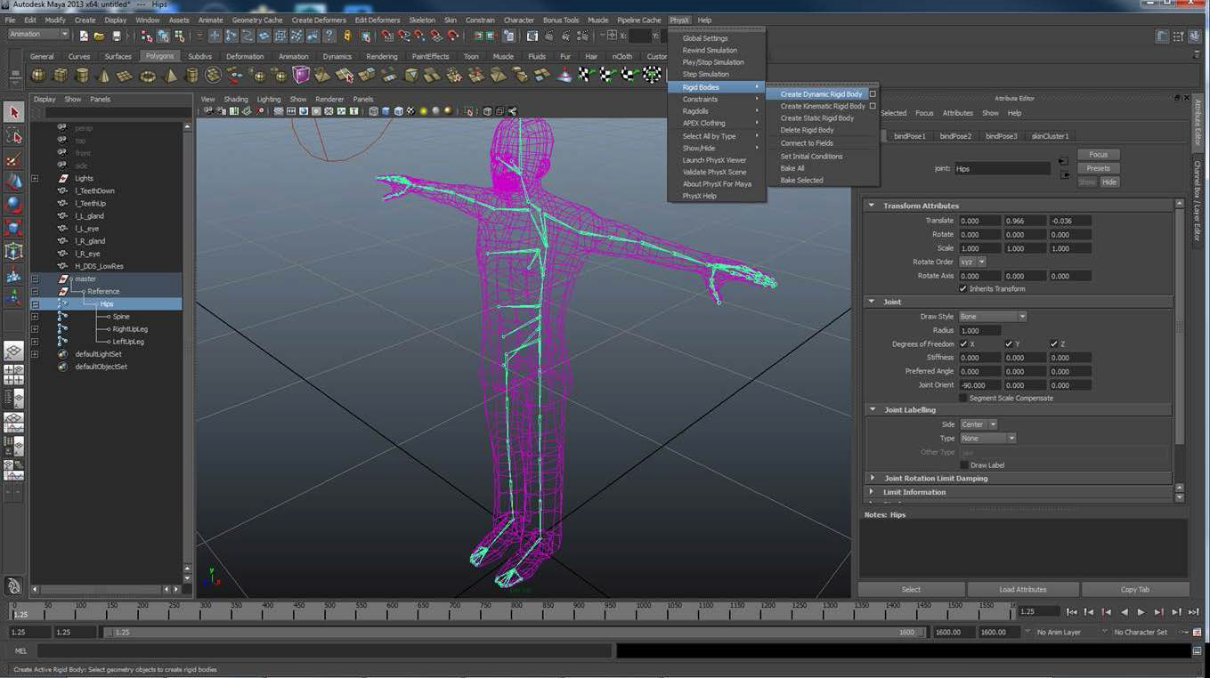Open the Rotate Order dropdown

point(972,262)
